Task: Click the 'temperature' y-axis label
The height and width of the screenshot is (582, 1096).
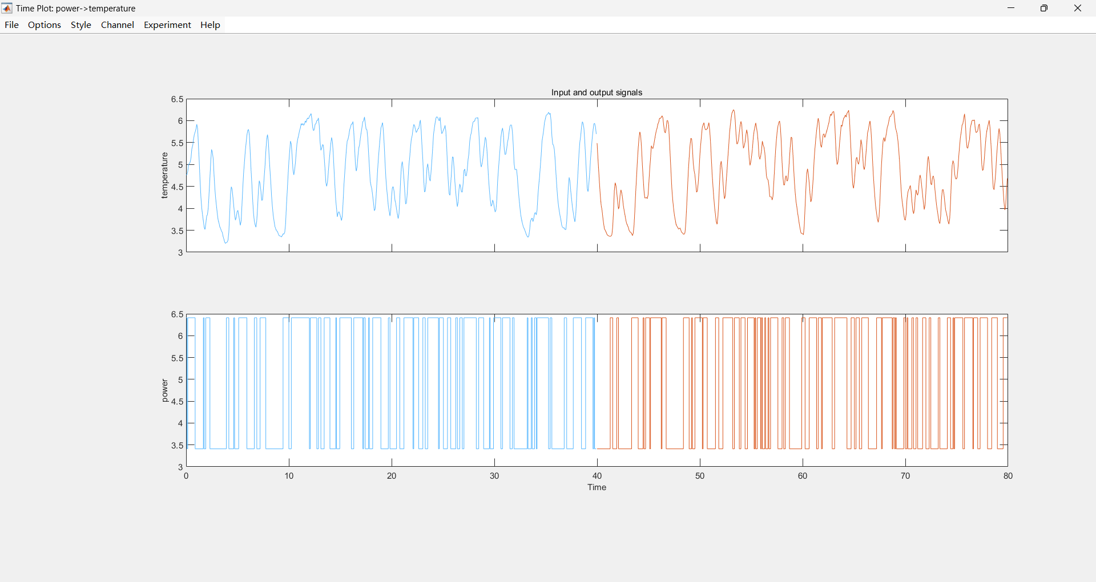Action: pos(164,175)
